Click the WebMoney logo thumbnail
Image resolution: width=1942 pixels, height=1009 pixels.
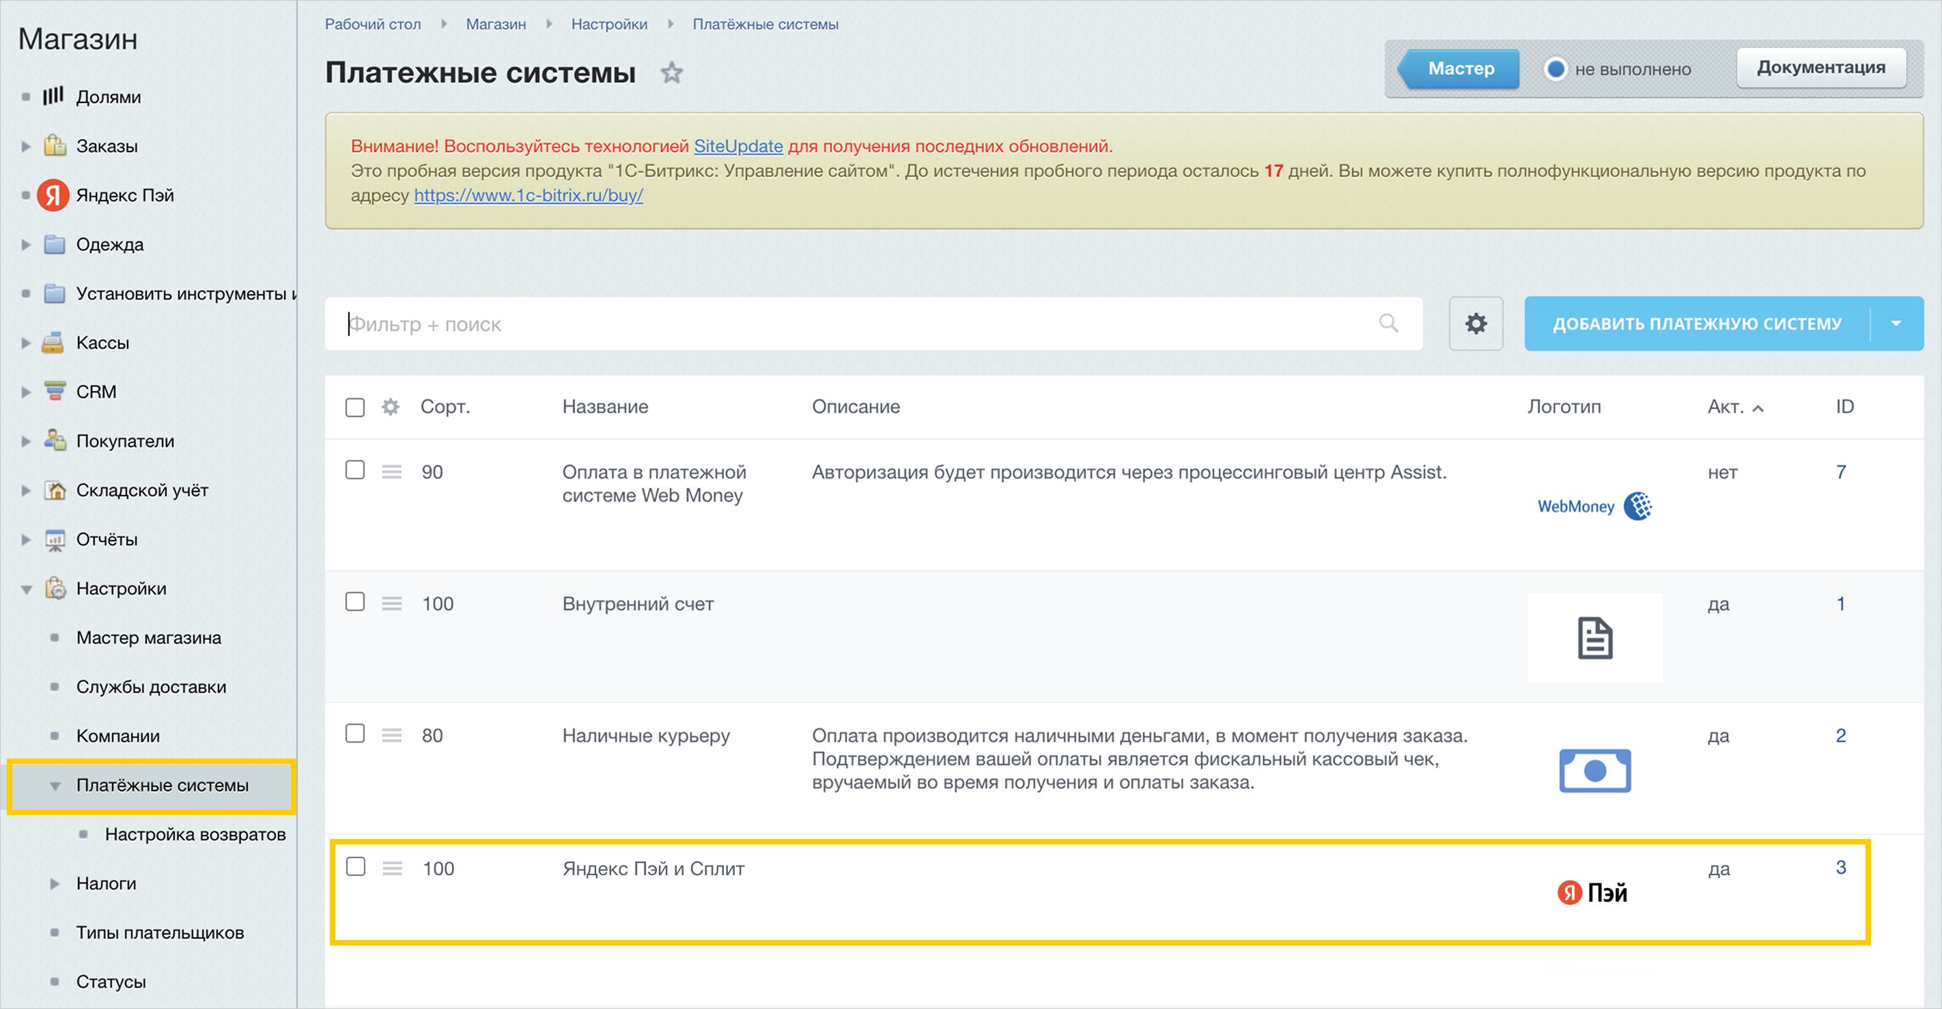click(1594, 506)
